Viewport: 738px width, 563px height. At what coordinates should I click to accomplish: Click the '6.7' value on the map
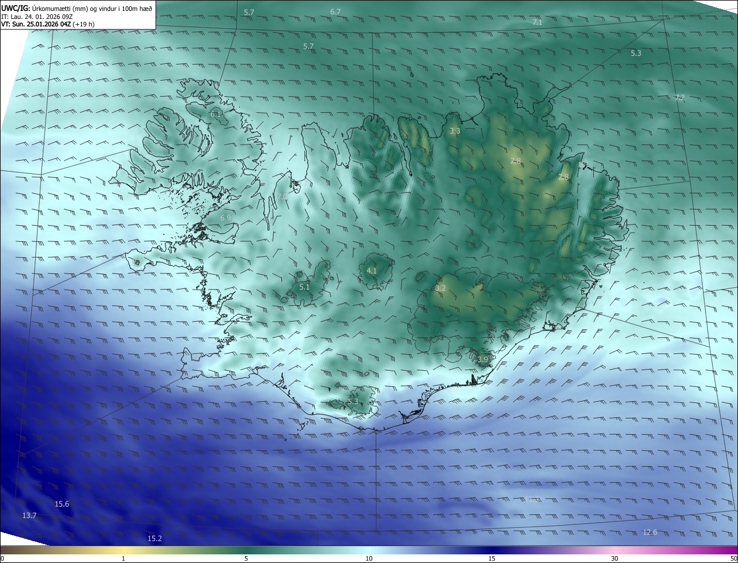click(336, 12)
